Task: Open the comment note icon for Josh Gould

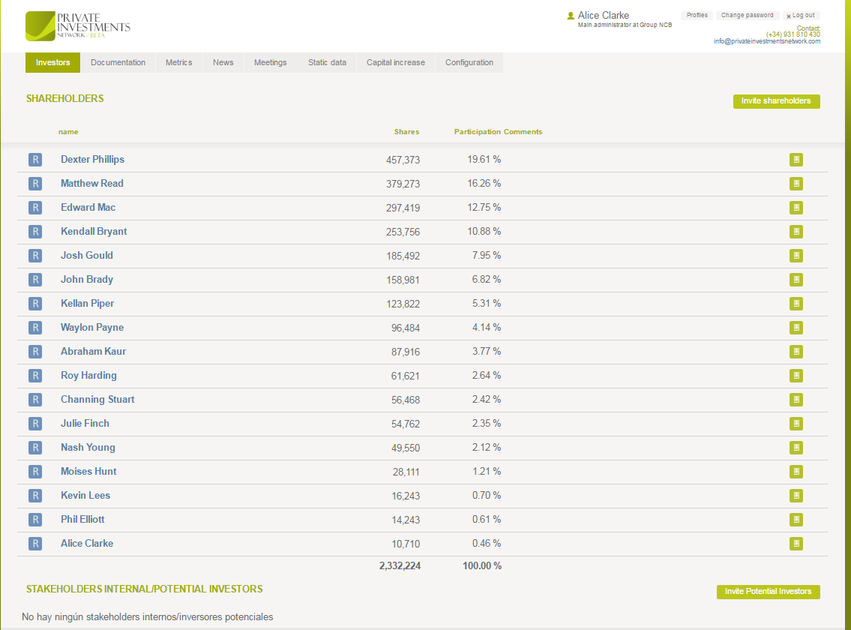Action: (796, 256)
